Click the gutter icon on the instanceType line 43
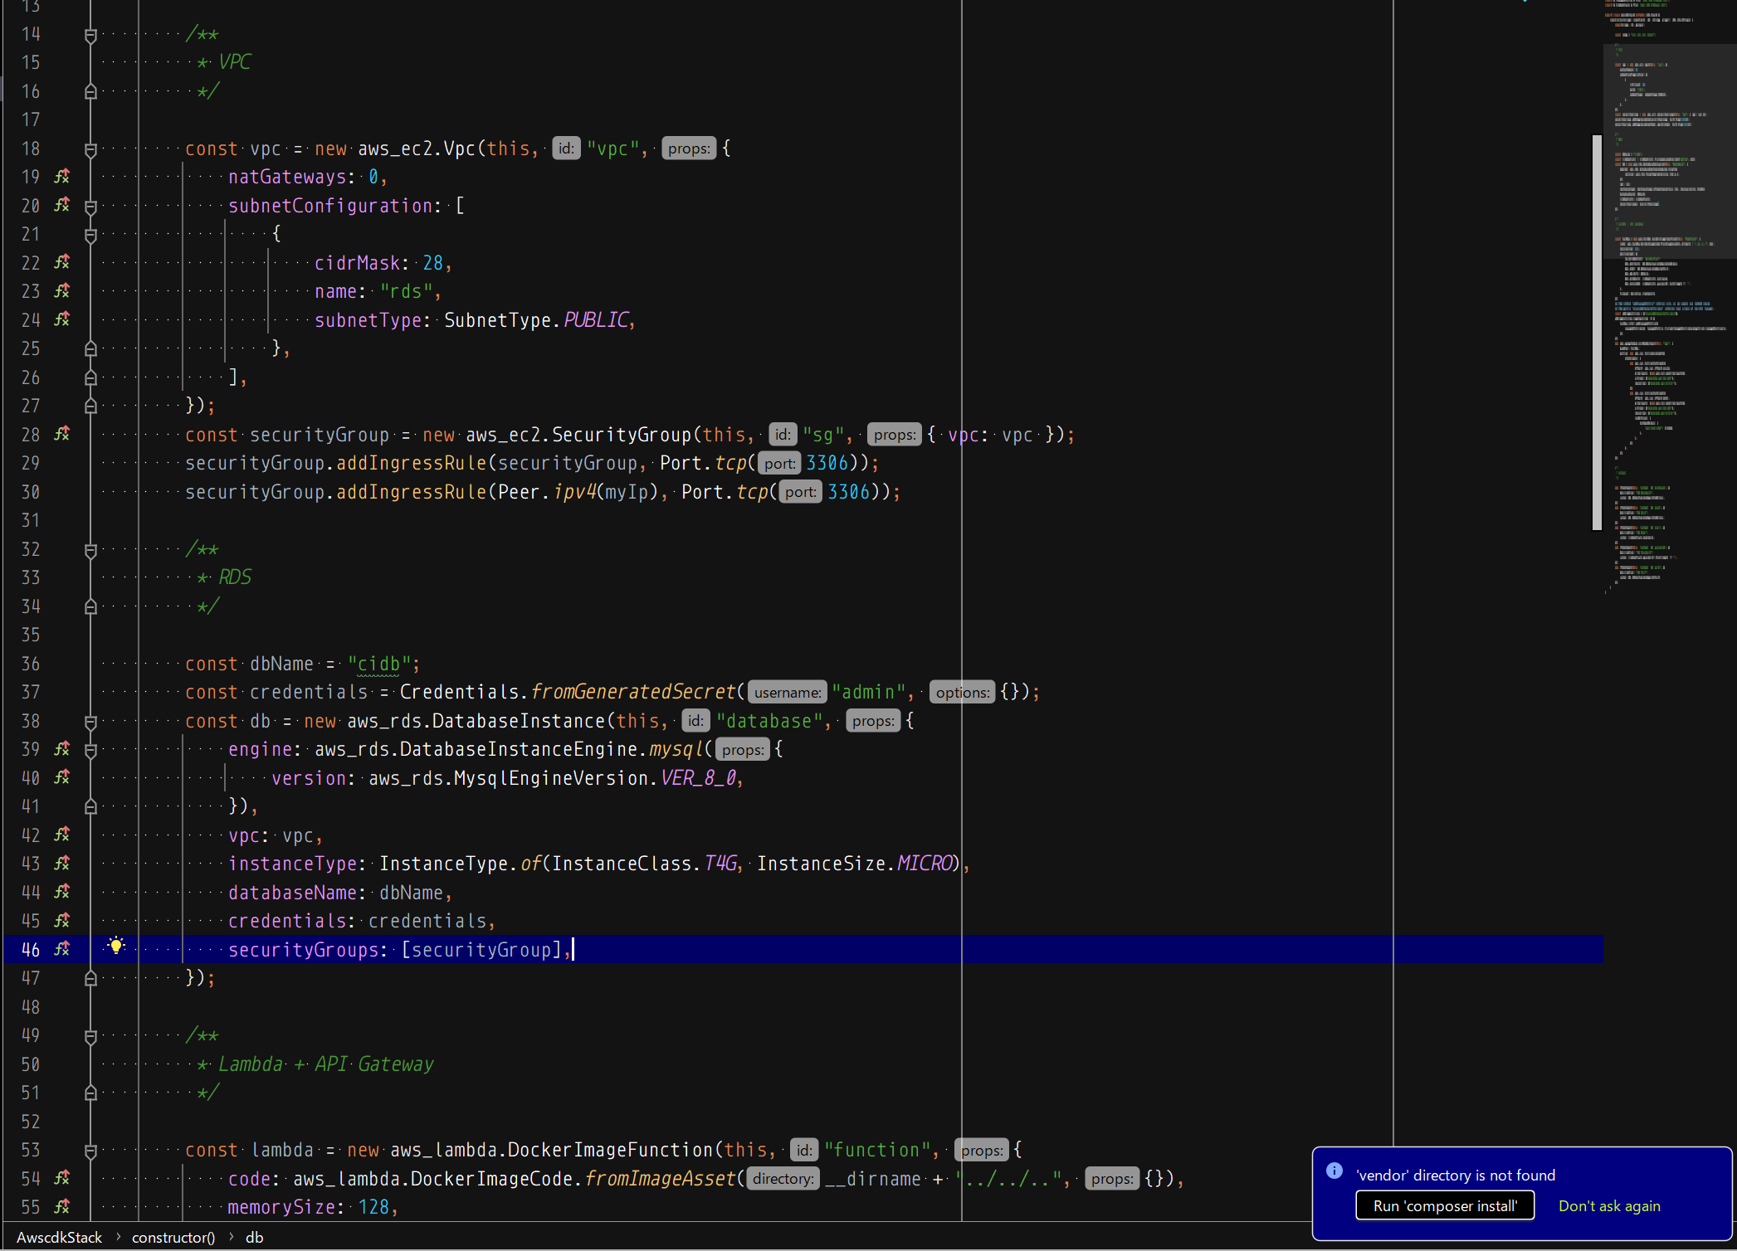Image resolution: width=1737 pixels, height=1251 pixels. point(62,864)
